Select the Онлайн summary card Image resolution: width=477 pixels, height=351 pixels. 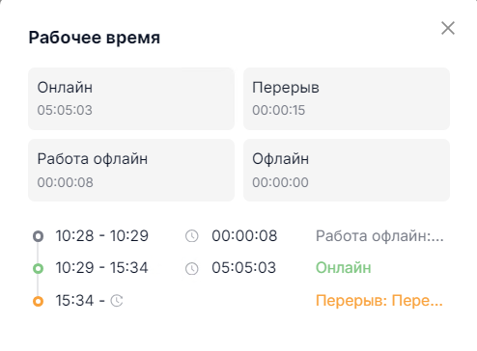[x=131, y=98]
